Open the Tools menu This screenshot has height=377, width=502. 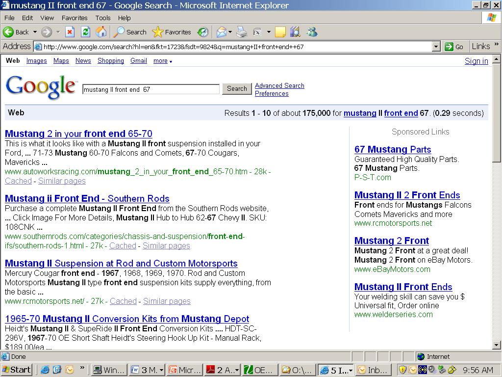pos(103,18)
